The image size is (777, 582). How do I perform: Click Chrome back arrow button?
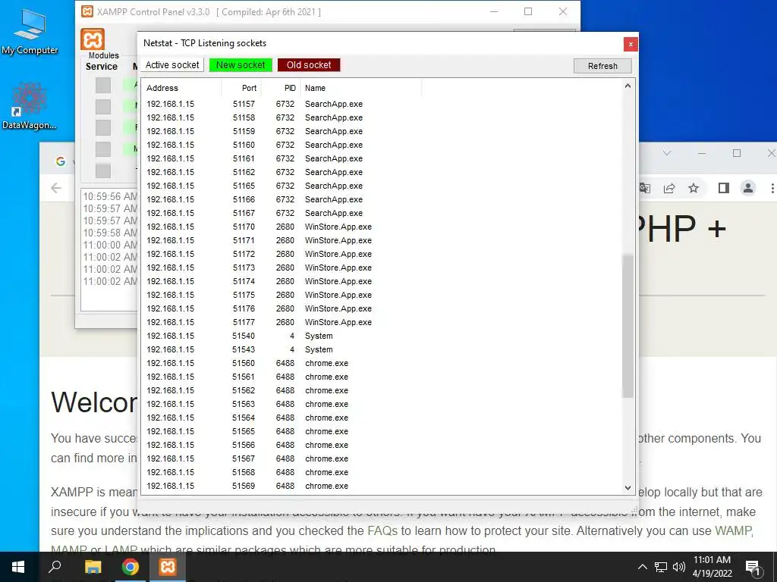(x=56, y=188)
